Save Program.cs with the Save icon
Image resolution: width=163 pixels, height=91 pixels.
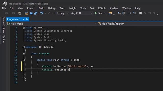(x=31, y=13)
